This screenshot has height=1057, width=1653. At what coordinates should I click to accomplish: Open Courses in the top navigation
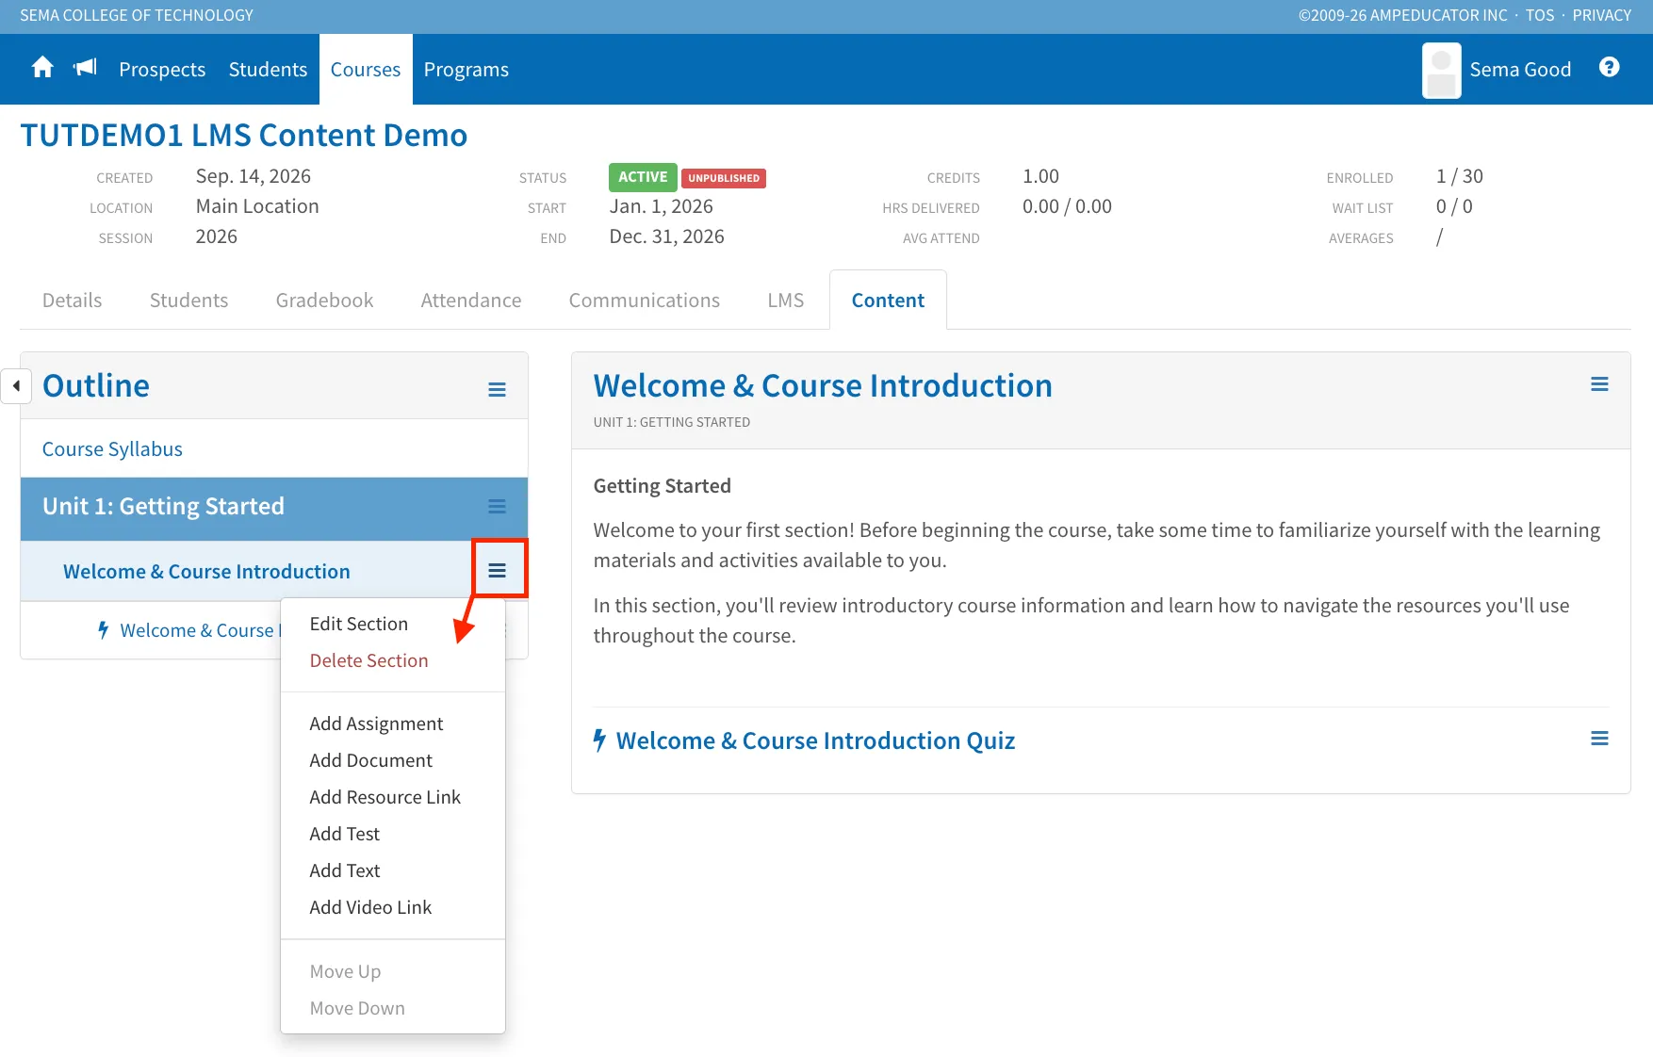[366, 70]
